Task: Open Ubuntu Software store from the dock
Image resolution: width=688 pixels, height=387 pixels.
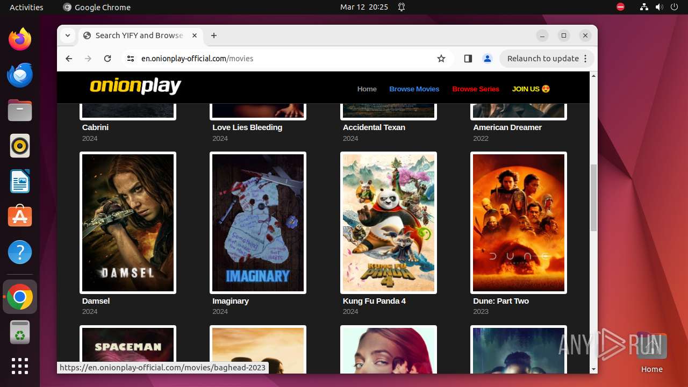Action: coord(20,217)
